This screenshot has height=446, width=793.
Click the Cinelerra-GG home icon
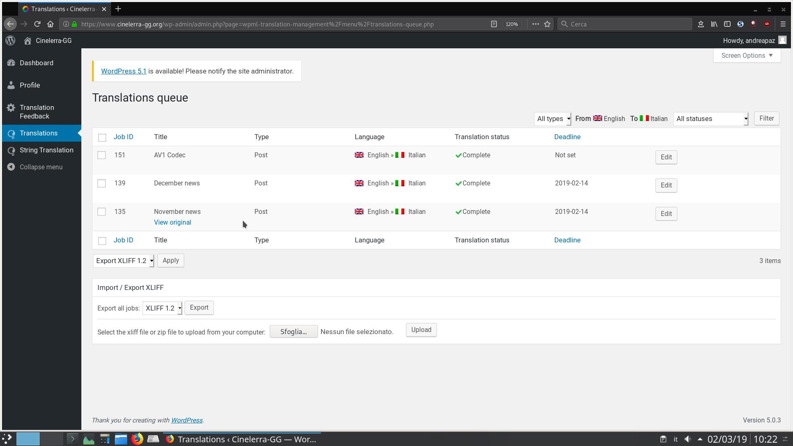click(28, 40)
